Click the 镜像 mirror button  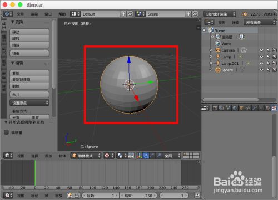coord(29,53)
